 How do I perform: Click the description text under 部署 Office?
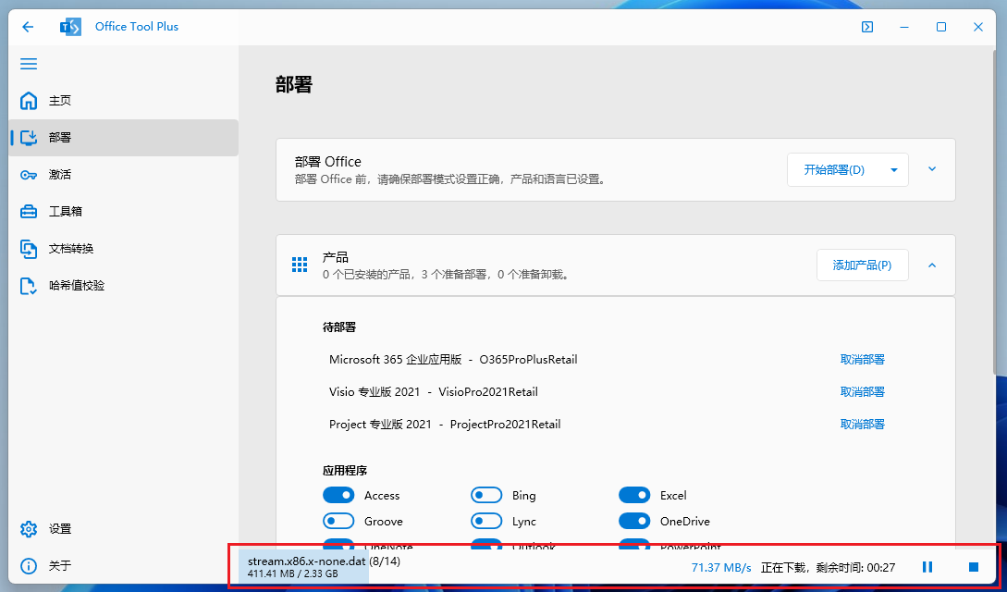pos(451,179)
